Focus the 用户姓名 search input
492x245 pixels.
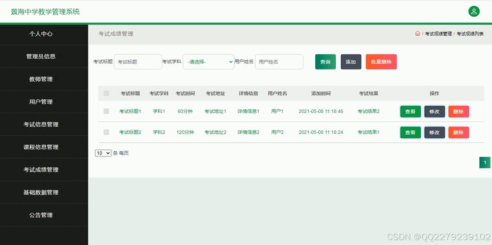pyautogui.click(x=279, y=62)
